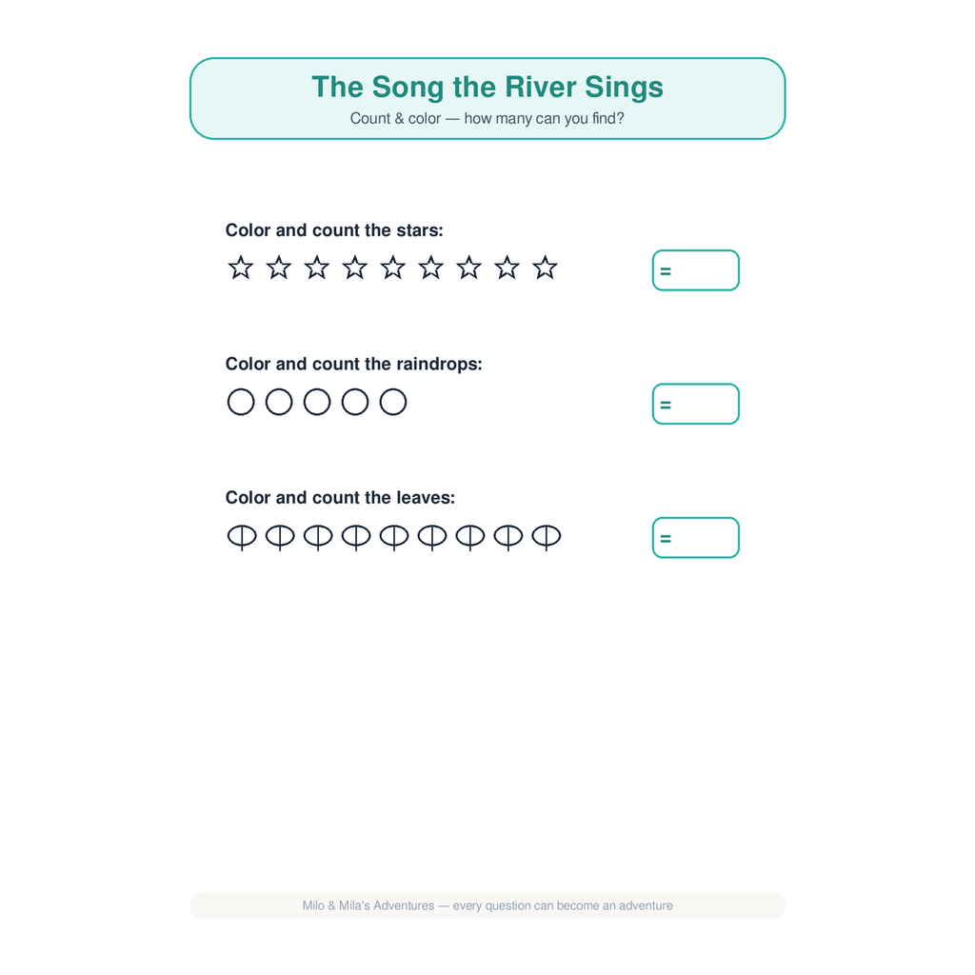Select the second leaf shape

click(280, 537)
